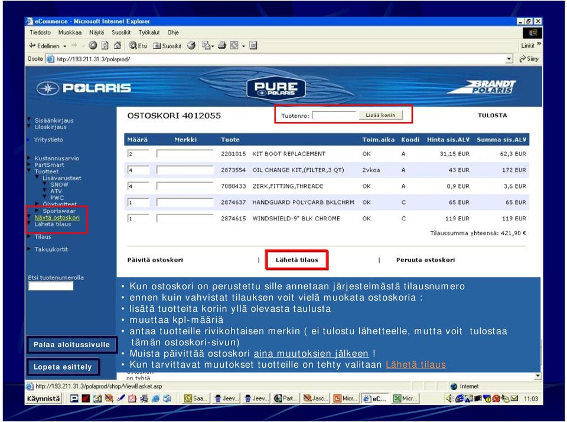Click the Etsi tuotenumerolla search field

[x=51, y=286]
